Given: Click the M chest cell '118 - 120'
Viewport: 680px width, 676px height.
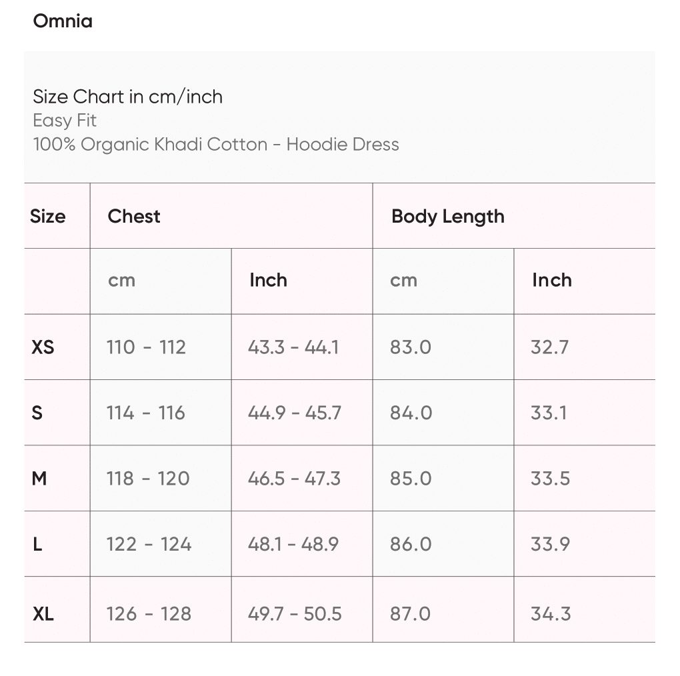Looking at the screenshot, I should click(x=148, y=479).
